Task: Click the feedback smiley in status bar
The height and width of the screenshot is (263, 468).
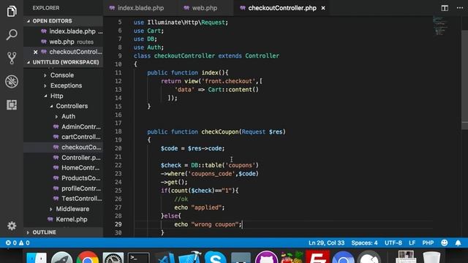Action: 444,243
